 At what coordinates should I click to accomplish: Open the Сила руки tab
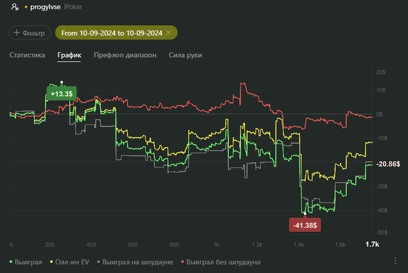185,55
